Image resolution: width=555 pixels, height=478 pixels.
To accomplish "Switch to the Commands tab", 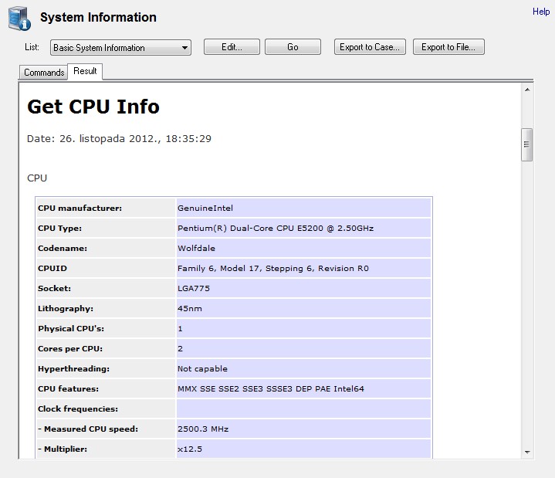I will point(44,73).
